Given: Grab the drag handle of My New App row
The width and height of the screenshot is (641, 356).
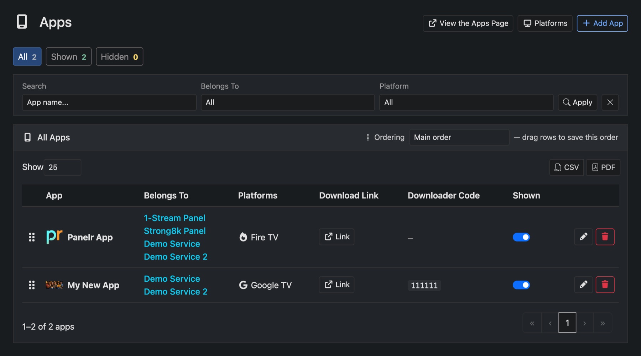Looking at the screenshot, I should click(32, 285).
